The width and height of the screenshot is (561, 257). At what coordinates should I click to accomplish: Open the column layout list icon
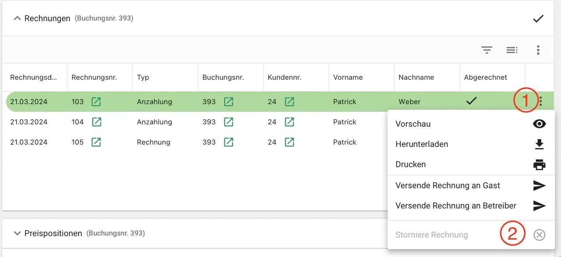pyautogui.click(x=512, y=50)
